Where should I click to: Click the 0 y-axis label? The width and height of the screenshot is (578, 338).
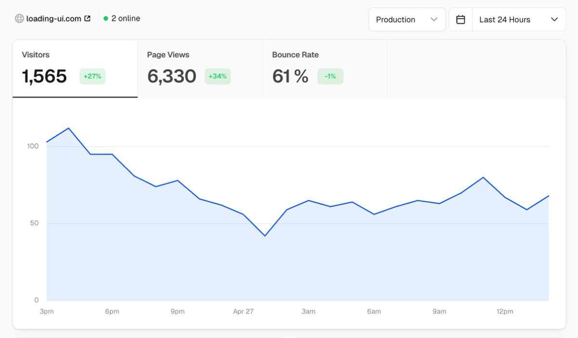click(x=37, y=300)
